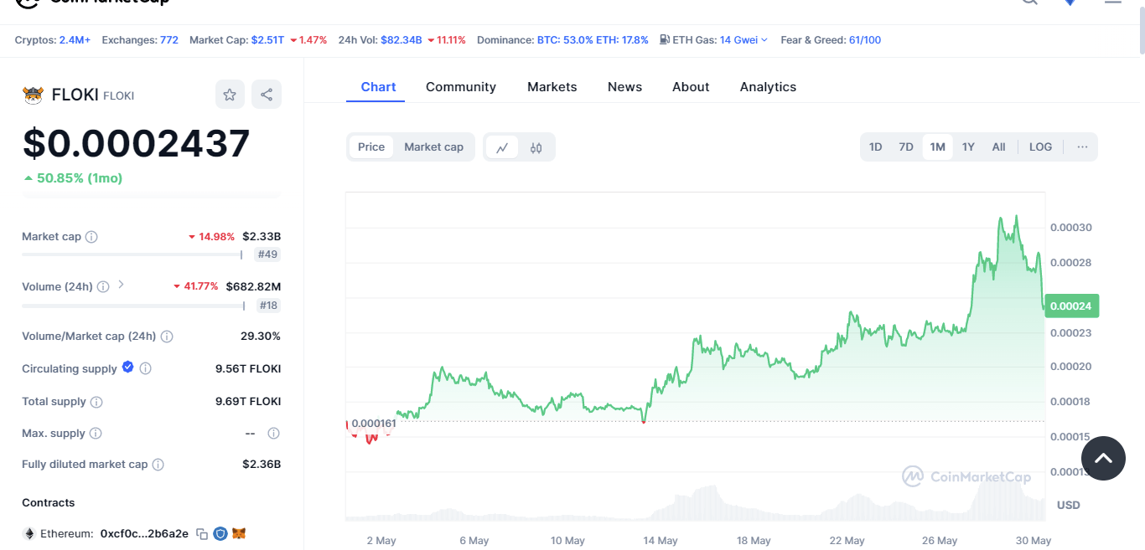Viewport: 1145px width, 550px height.
Task: Switch chart to Market cap
Action: click(x=433, y=146)
